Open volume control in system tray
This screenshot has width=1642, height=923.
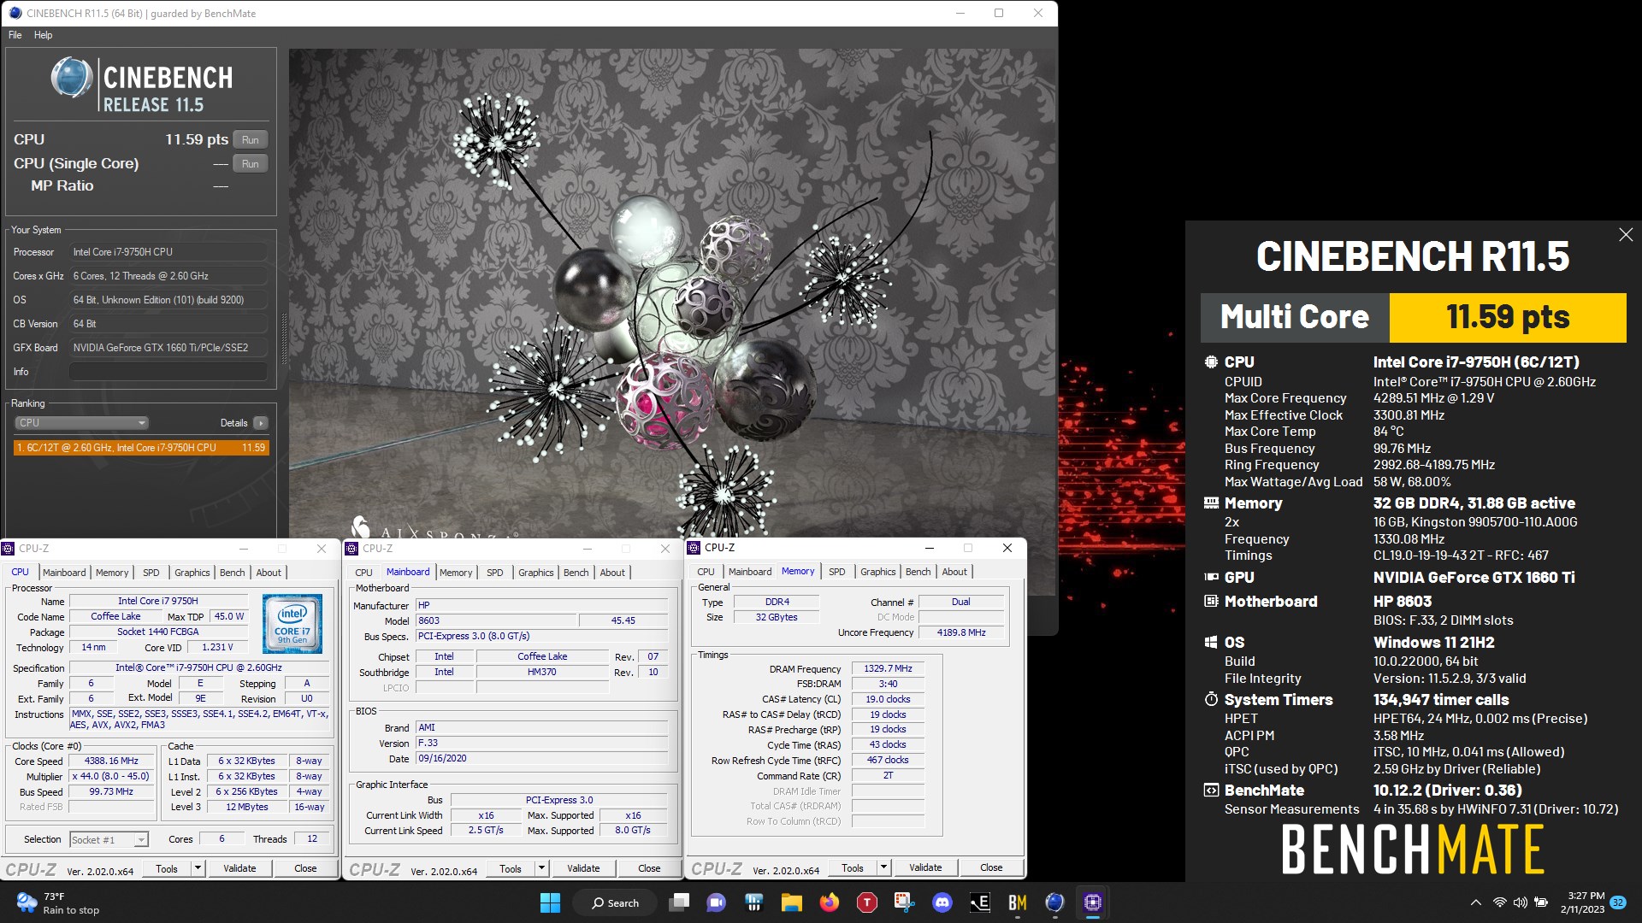[1520, 902]
